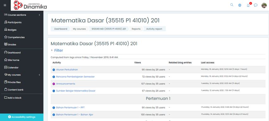The width and height of the screenshot is (269, 121).
Task: Click the Calendar icon in sidebar
Action: pyautogui.click(x=6, y=67)
